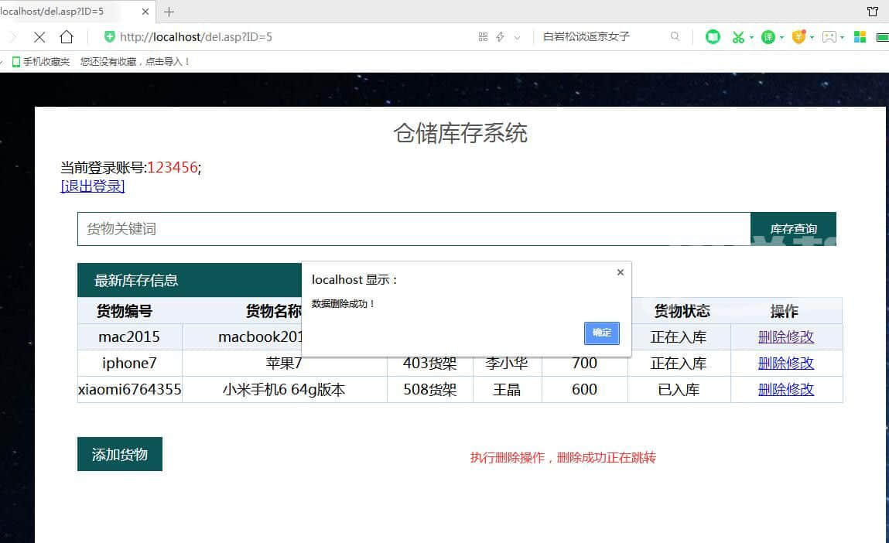Click the 货物关键词 keyword input field
This screenshot has height=543, width=889.
[x=414, y=229]
